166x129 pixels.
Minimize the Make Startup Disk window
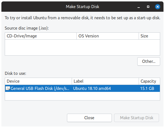[x=139, y=7]
